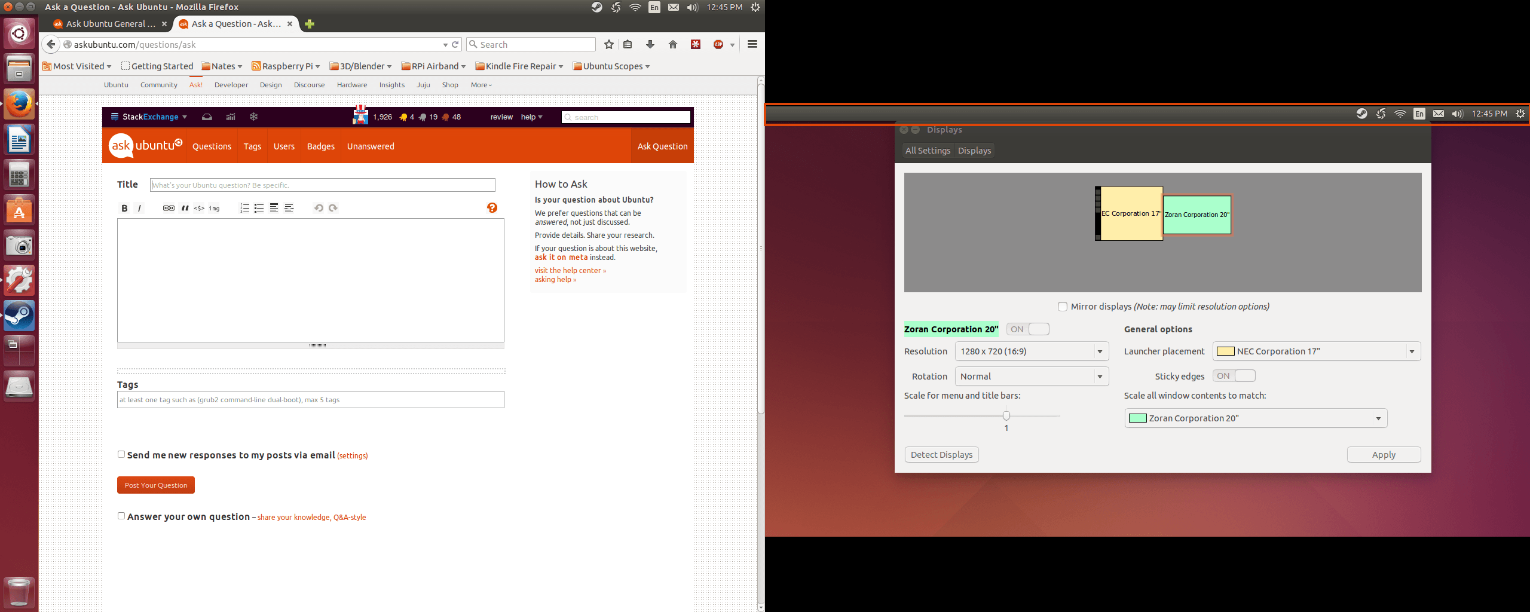Image resolution: width=1530 pixels, height=612 pixels.
Task: Check the Mirror displays checkbox
Action: click(x=1062, y=307)
